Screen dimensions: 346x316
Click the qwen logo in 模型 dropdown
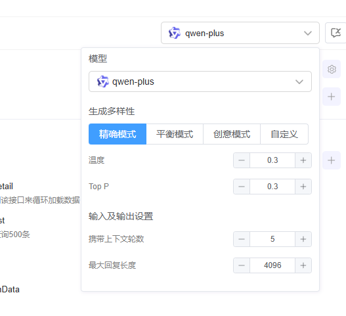[103, 81]
